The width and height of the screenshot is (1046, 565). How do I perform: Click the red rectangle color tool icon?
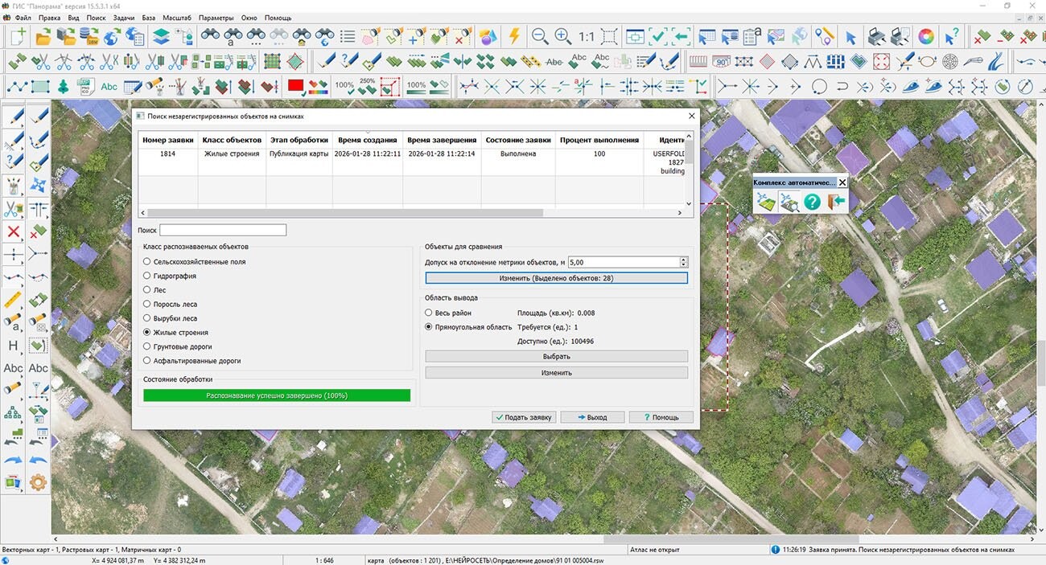click(295, 86)
